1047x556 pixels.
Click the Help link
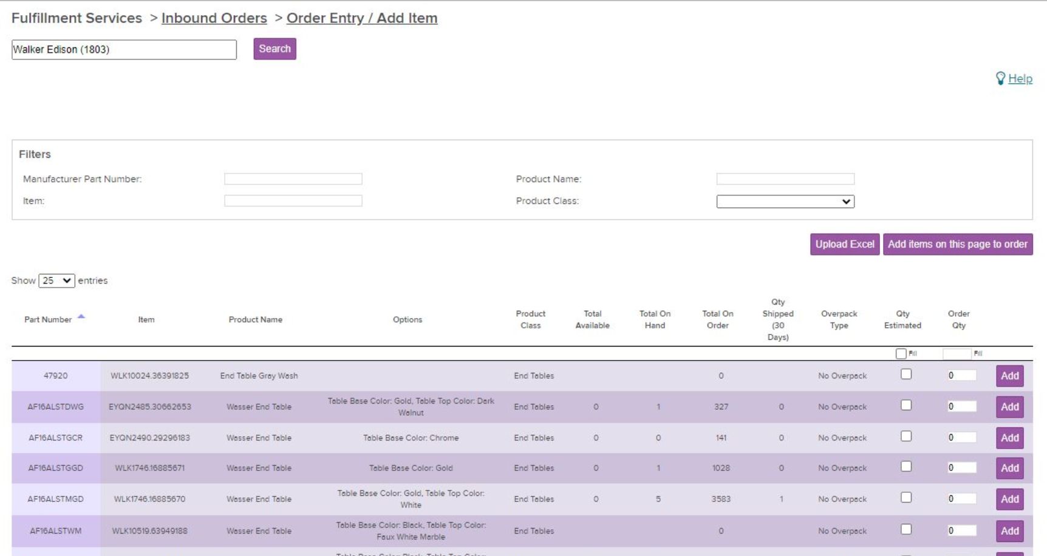click(1020, 78)
